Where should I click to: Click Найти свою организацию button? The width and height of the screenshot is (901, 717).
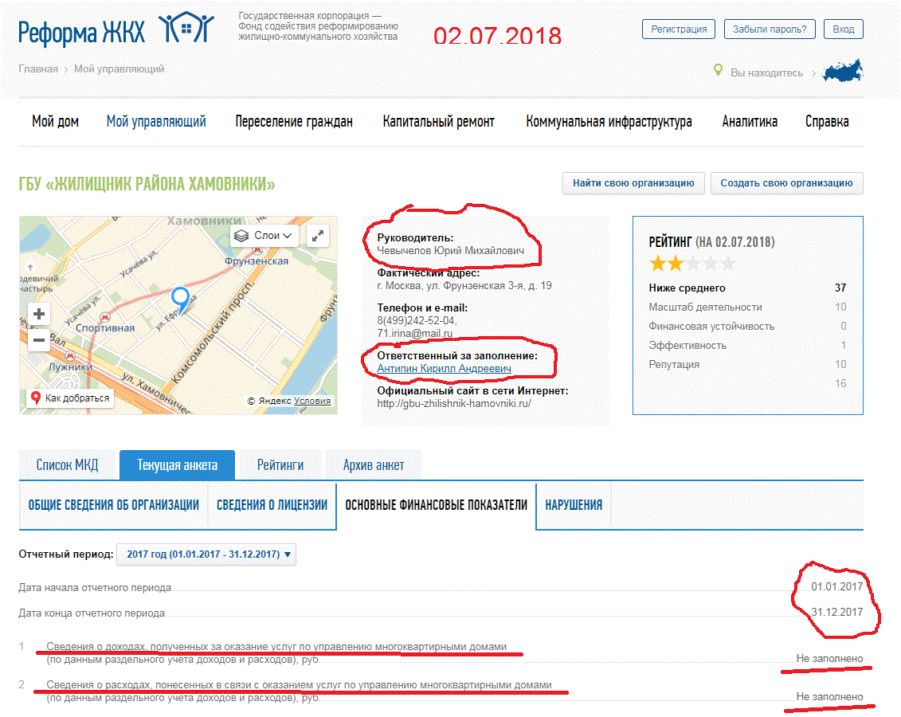click(633, 183)
